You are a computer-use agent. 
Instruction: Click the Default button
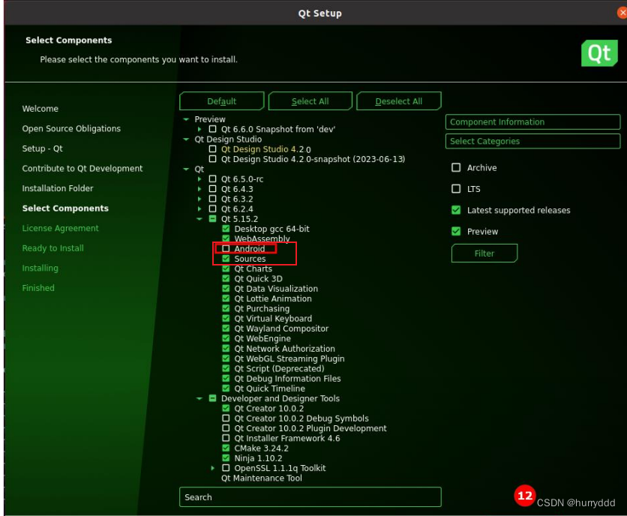click(x=221, y=101)
